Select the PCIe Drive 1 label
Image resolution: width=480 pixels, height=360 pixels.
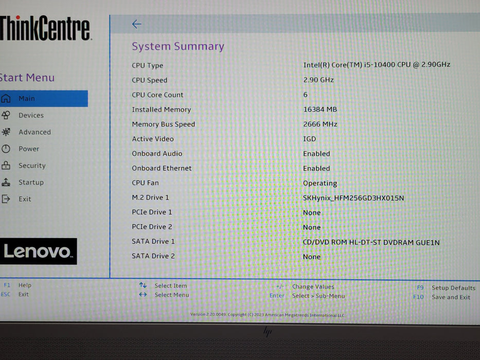tap(152, 212)
